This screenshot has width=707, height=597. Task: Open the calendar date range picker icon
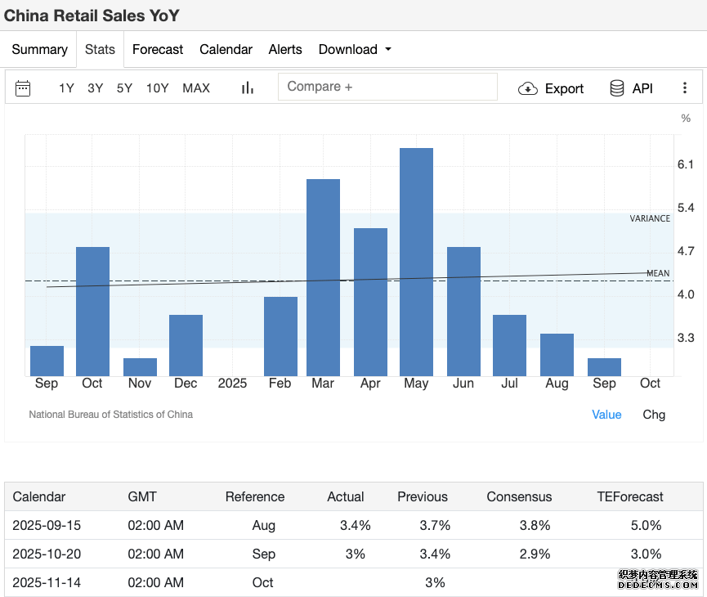click(23, 88)
